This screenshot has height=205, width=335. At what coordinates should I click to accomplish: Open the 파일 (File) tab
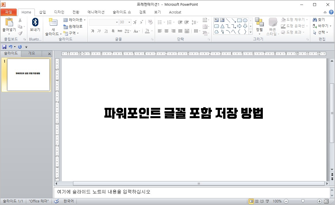click(x=9, y=12)
